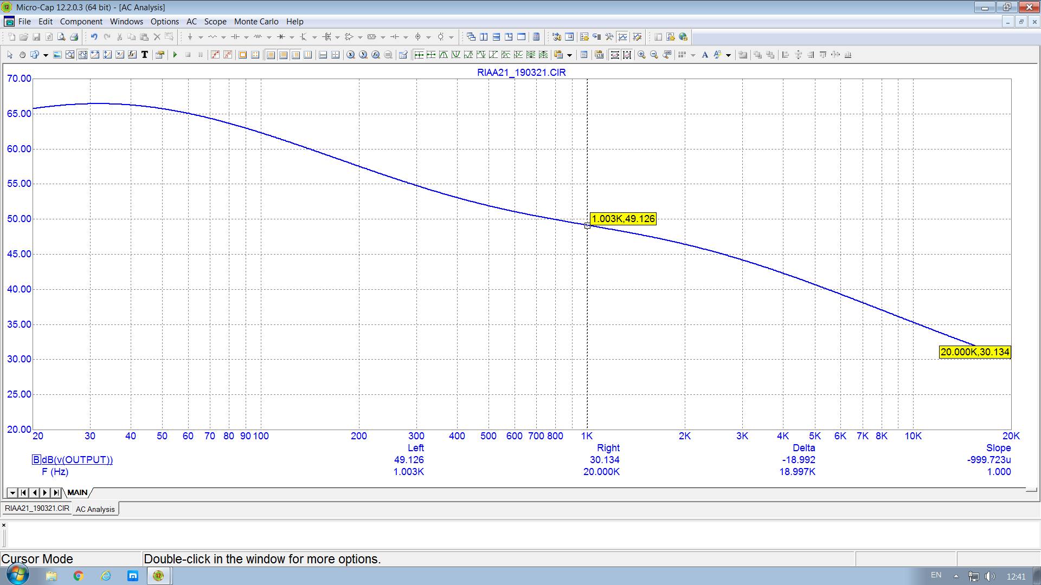
Task: Open the Print Preview magnifier icon
Action: point(61,37)
